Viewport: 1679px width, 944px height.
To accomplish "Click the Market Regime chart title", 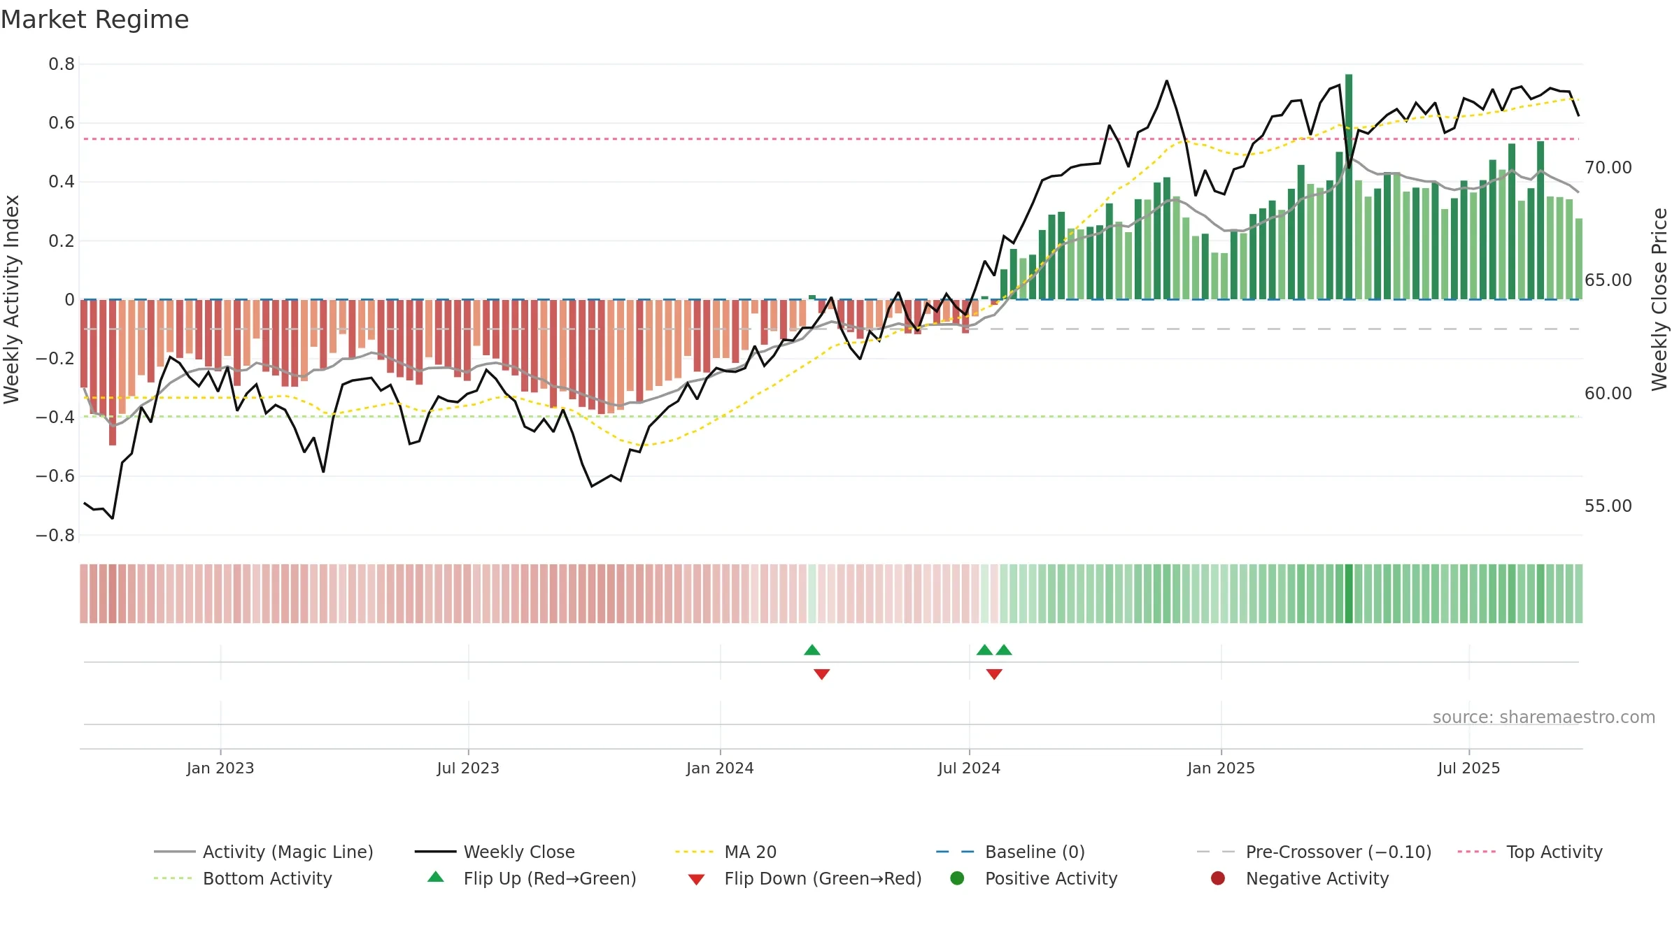I will (95, 20).
